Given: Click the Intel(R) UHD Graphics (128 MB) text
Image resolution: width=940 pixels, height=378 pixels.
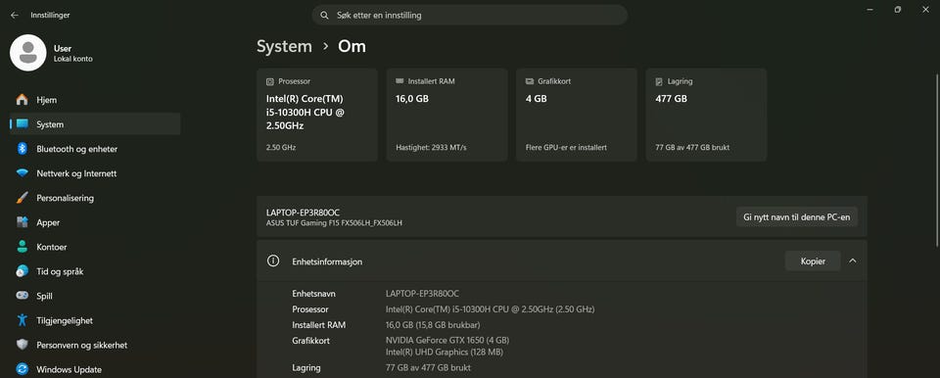Looking at the screenshot, I should (445, 353).
